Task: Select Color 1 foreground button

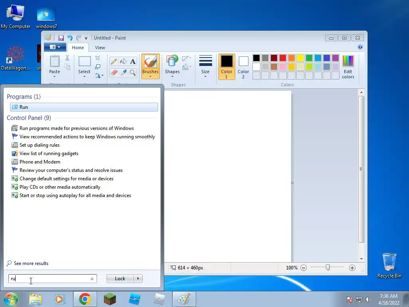Action: [x=226, y=67]
